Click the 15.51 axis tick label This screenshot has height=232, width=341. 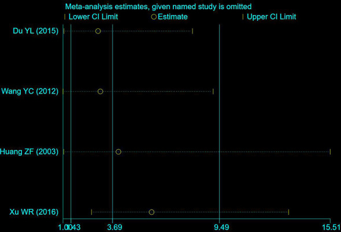click(x=331, y=227)
